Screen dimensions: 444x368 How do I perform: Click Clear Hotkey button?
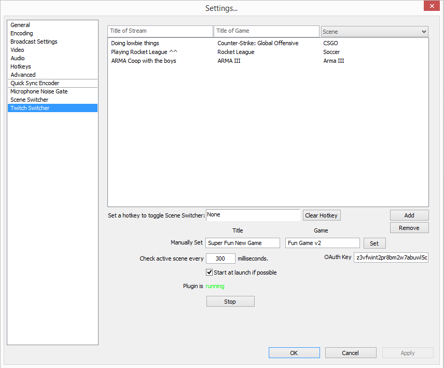pyautogui.click(x=322, y=215)
